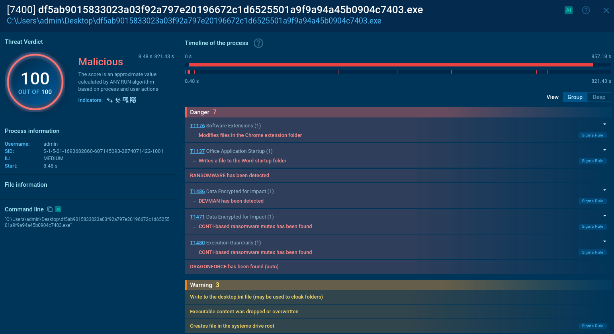This screenshot has width=614, height=334.
Task: Click 'RANSOMWARE has been detected' row
Action: 398,176
